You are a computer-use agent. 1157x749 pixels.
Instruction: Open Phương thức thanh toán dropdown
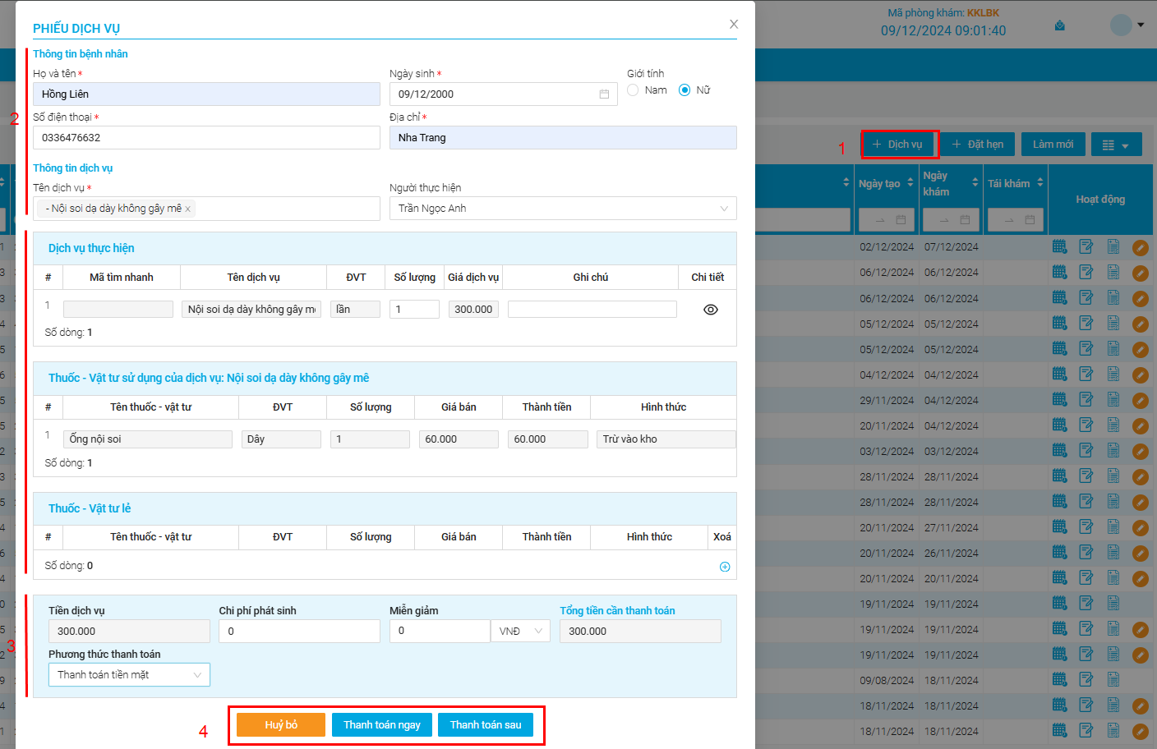(x=129, y=674)
